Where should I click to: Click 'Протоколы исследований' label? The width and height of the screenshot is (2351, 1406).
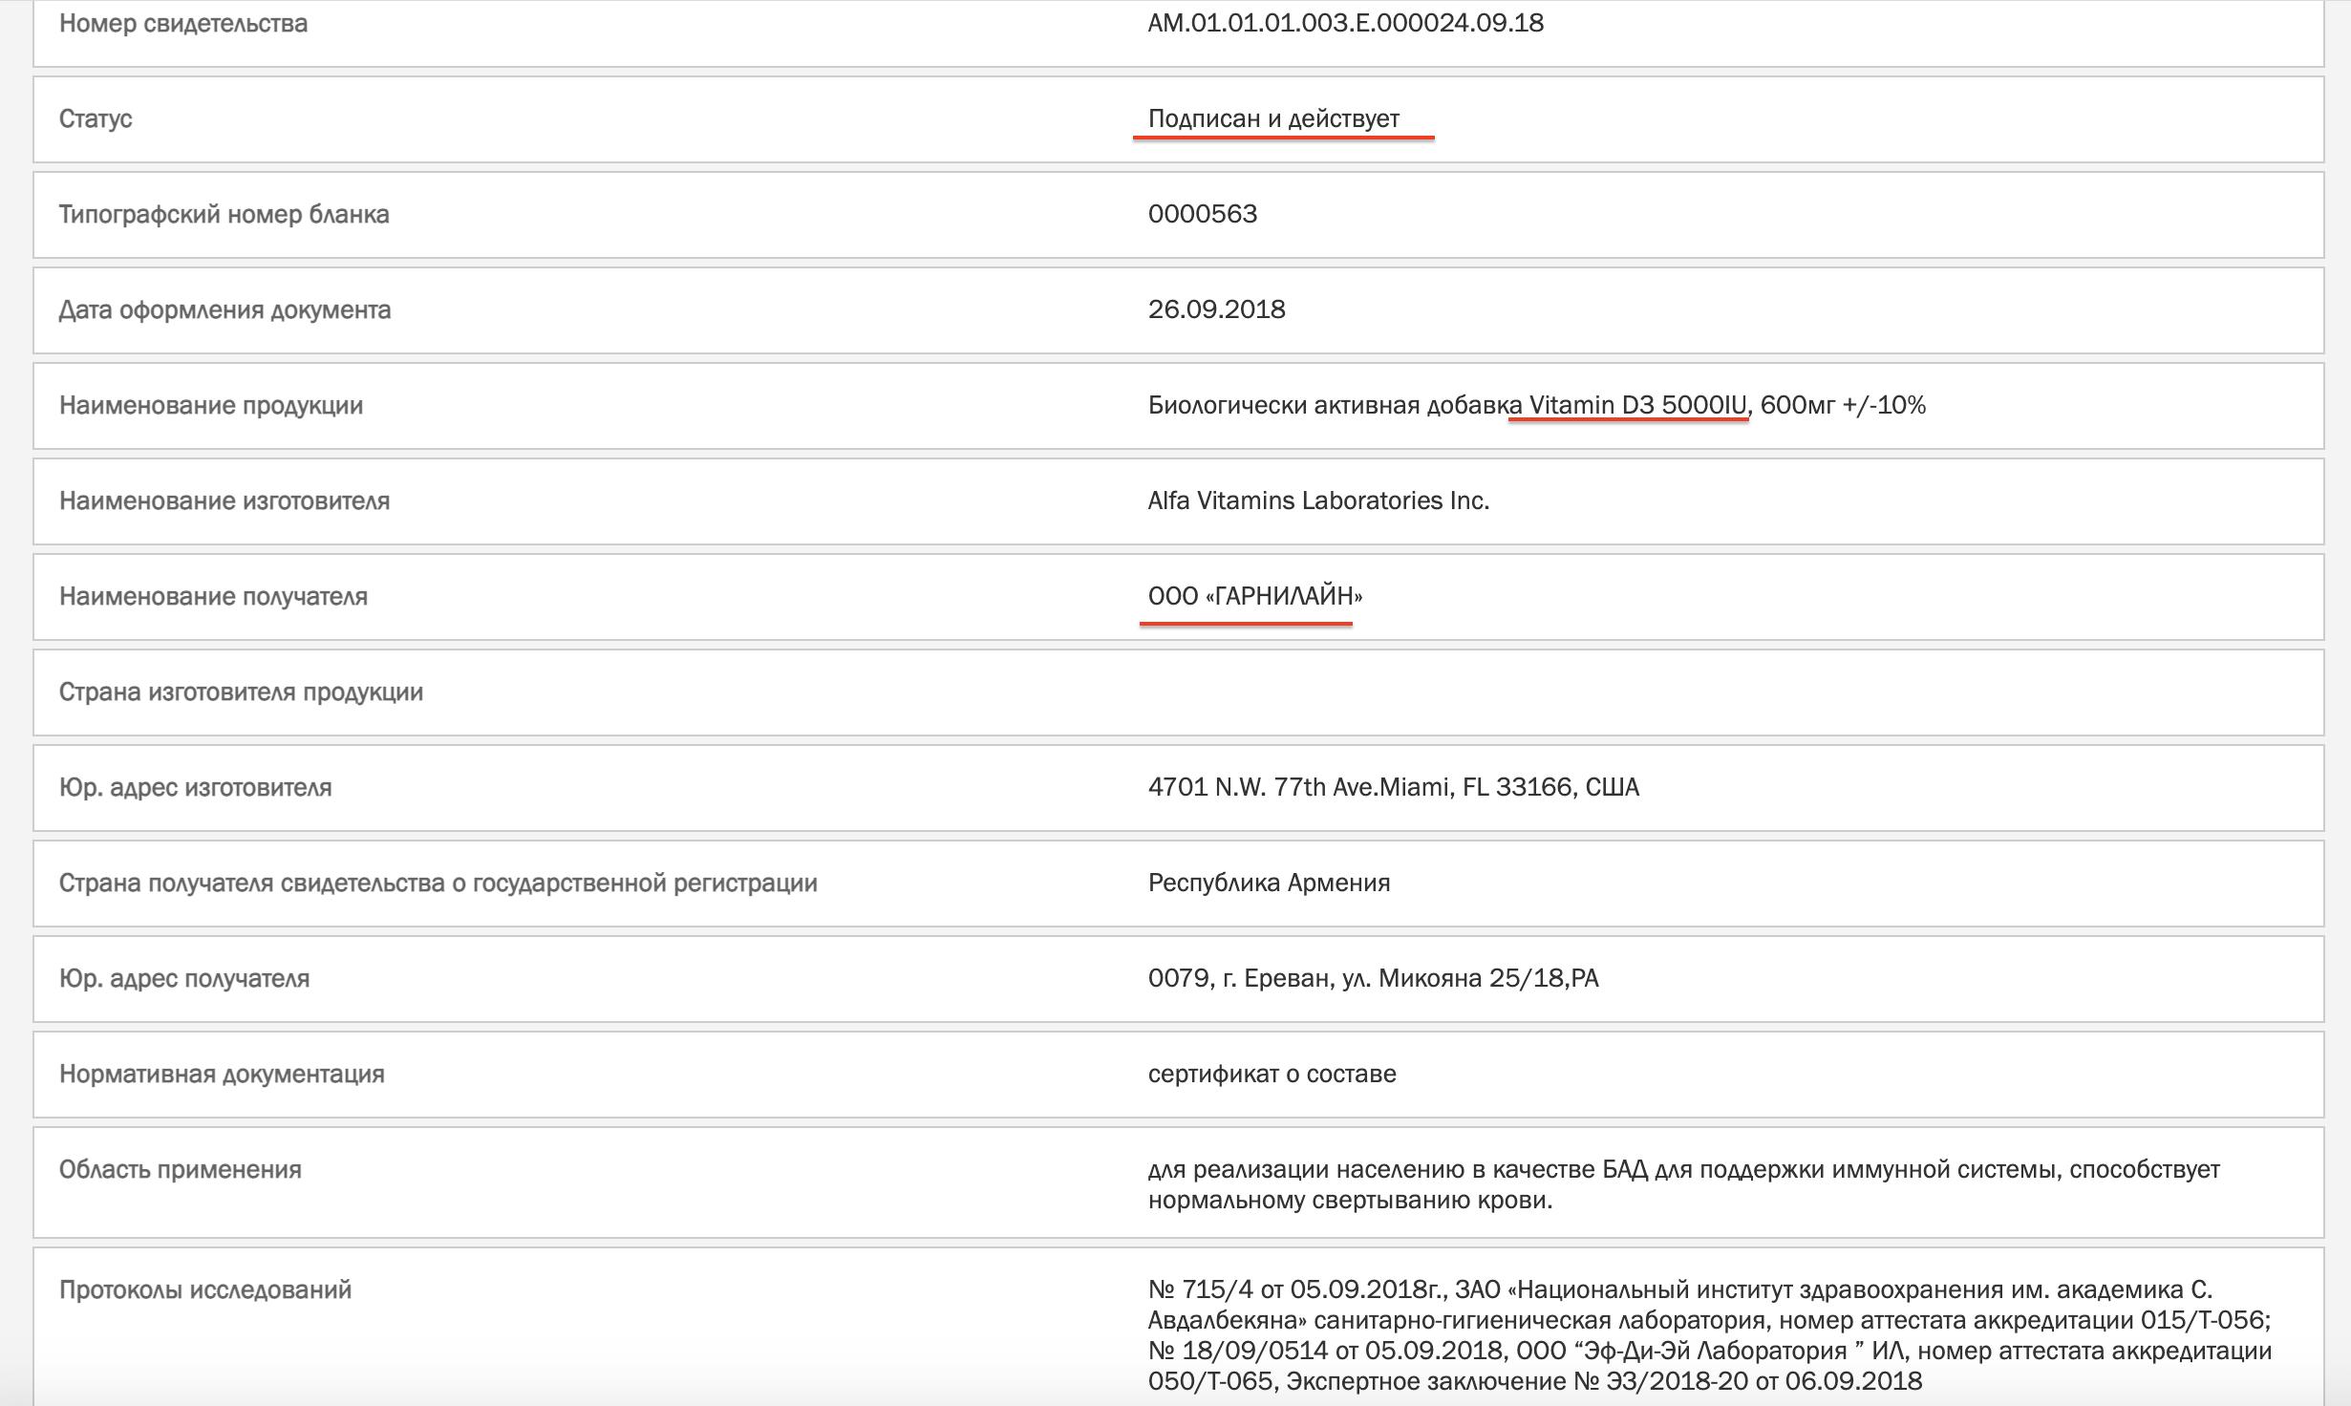[205, 1289]
